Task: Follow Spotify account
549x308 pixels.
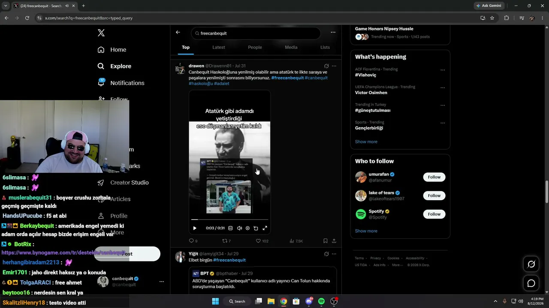Action: (434, 214)
